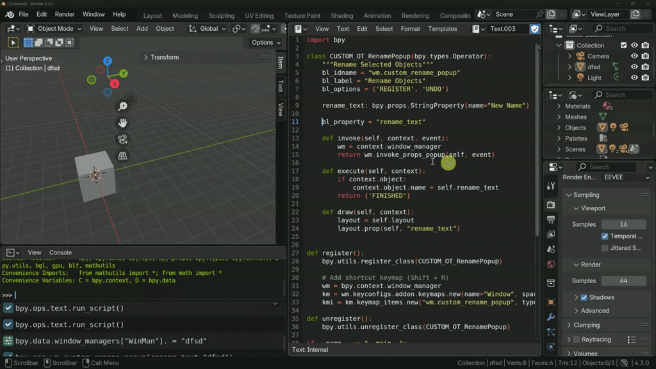
Task: Open the Object Mode dropdown
Action: pyautogui.click(x=54, y=29)
